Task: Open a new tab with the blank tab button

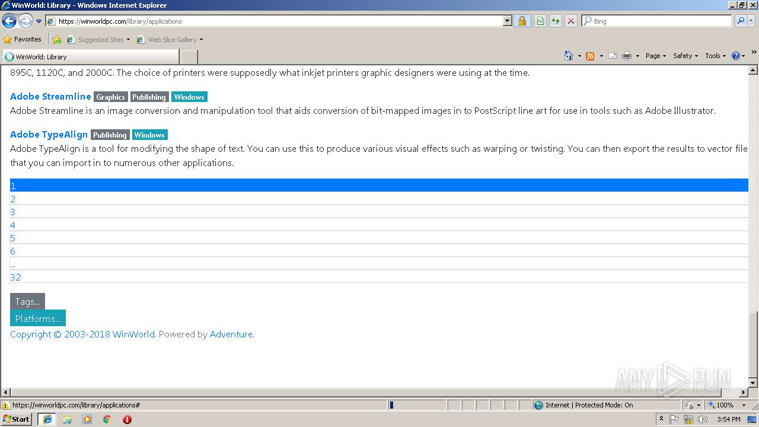Action: [x=189, y=57]
